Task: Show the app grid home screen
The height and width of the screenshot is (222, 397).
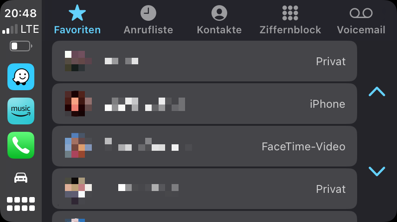Action: (x=21, y=203)
